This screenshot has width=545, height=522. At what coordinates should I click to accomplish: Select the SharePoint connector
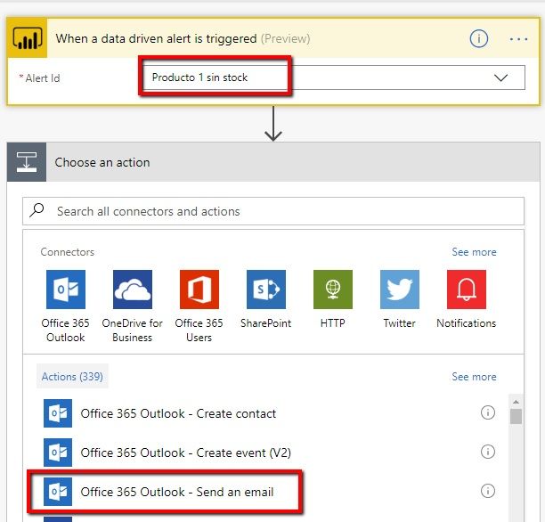tap(266, 299)
